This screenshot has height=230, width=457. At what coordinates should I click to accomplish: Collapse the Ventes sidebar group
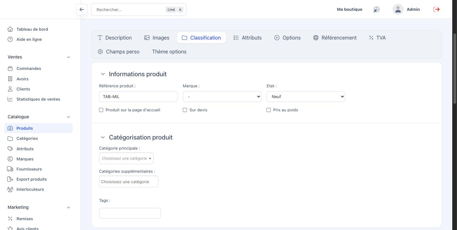click(x=69, y=57)
